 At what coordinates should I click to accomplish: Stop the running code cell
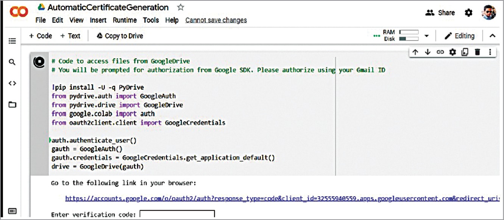[x=39, y=62]
